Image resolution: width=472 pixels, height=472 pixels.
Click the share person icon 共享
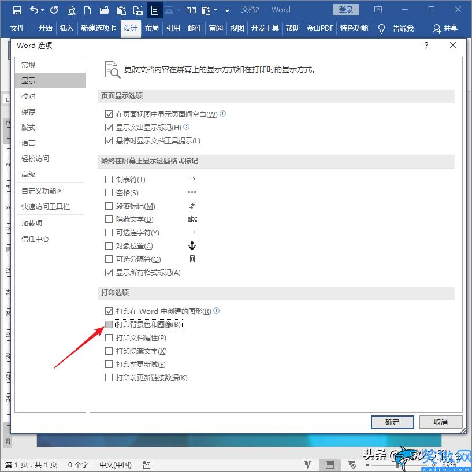(437, 28)
